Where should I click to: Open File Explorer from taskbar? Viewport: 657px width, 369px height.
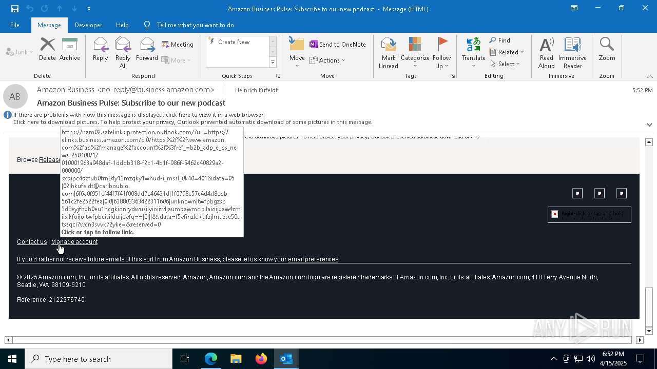point(236,359)
